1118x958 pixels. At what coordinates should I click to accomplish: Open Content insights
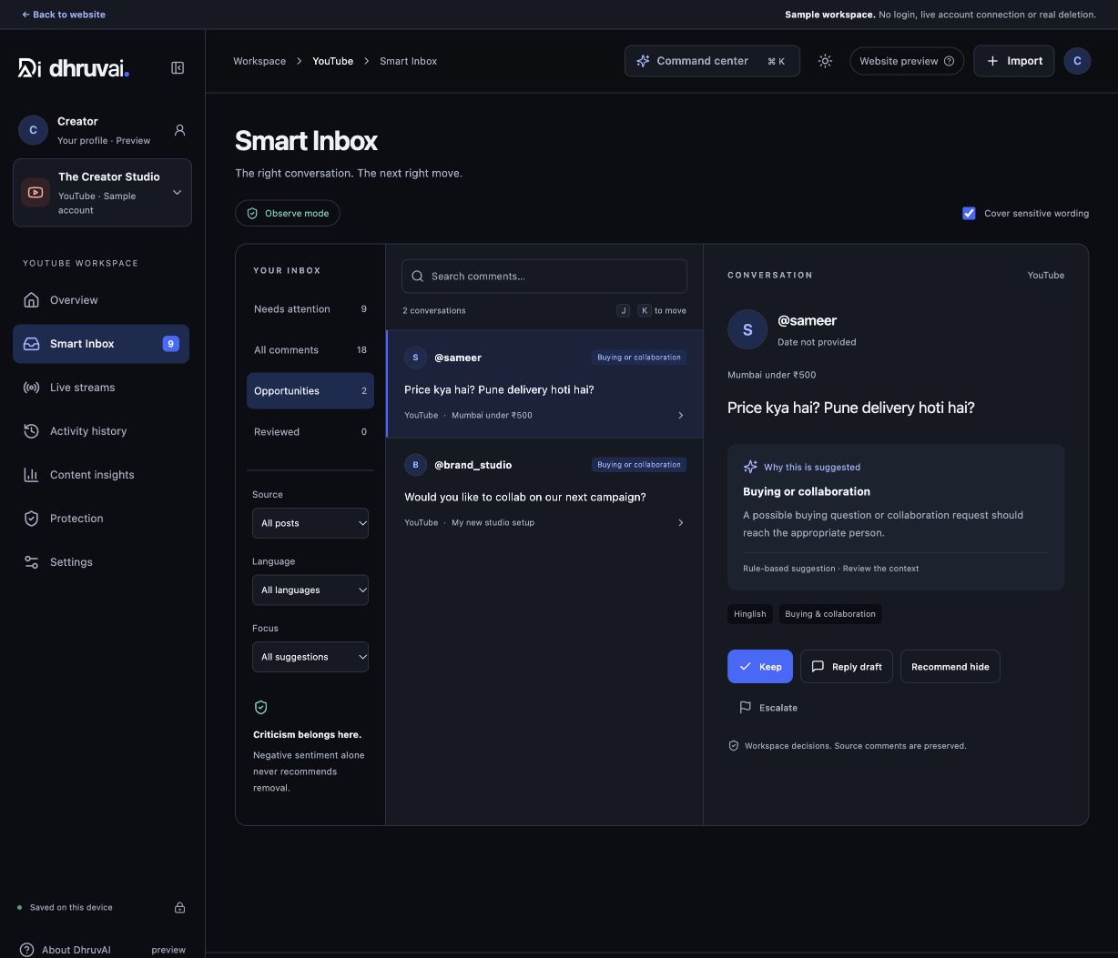pos(101,475)
